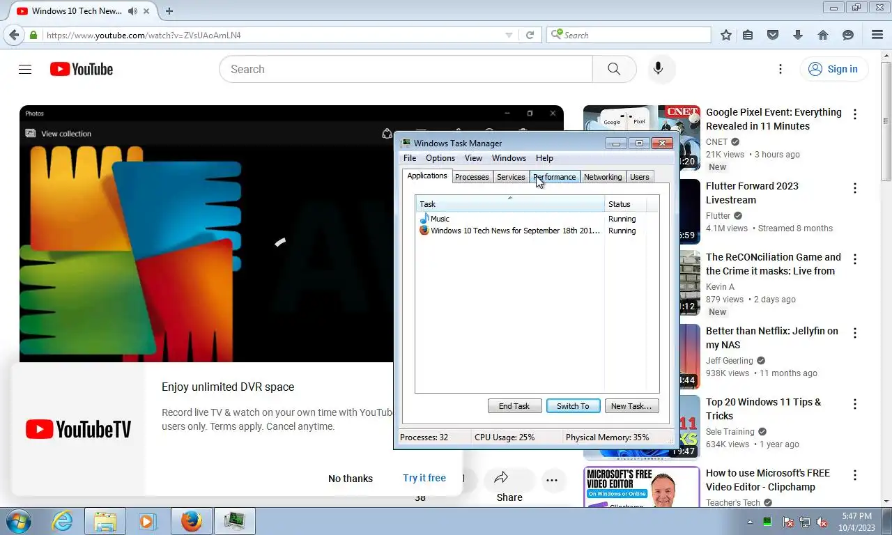Open options for the Jellyfin on my NAS video

(855, 333)
